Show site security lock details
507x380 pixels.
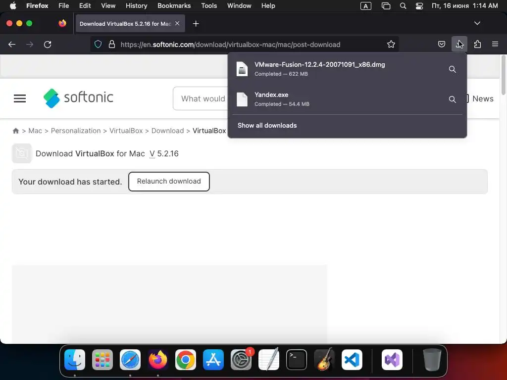point(112,44)
